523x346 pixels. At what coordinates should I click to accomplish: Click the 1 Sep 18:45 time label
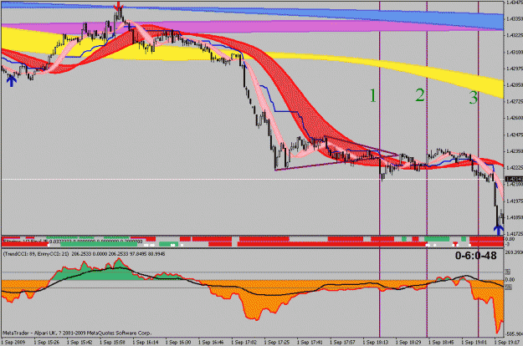point(441,342)
